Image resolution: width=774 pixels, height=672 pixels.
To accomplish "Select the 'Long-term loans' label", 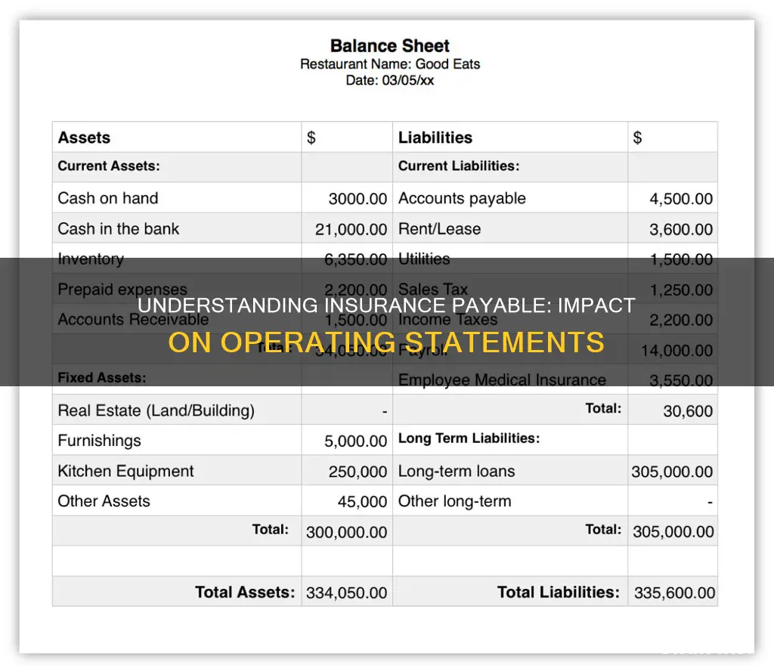I will coord(456,471).
